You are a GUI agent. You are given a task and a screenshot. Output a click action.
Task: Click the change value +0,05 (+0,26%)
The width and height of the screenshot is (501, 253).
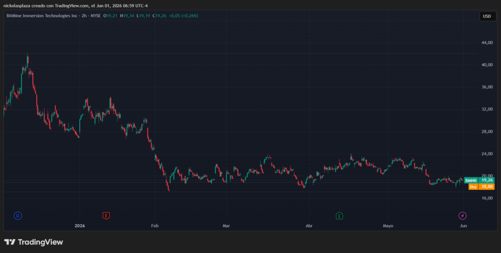click(183, 16)
